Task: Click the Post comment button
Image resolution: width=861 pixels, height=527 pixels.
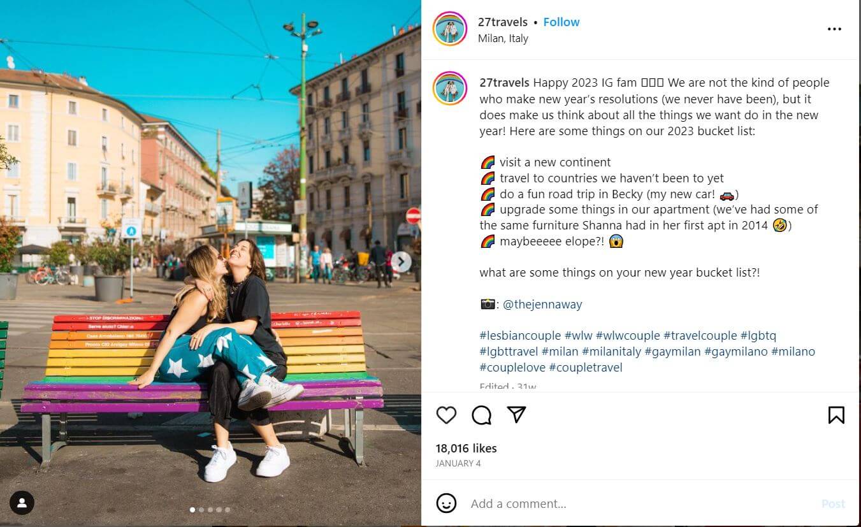Action: (x=833, y=503)
